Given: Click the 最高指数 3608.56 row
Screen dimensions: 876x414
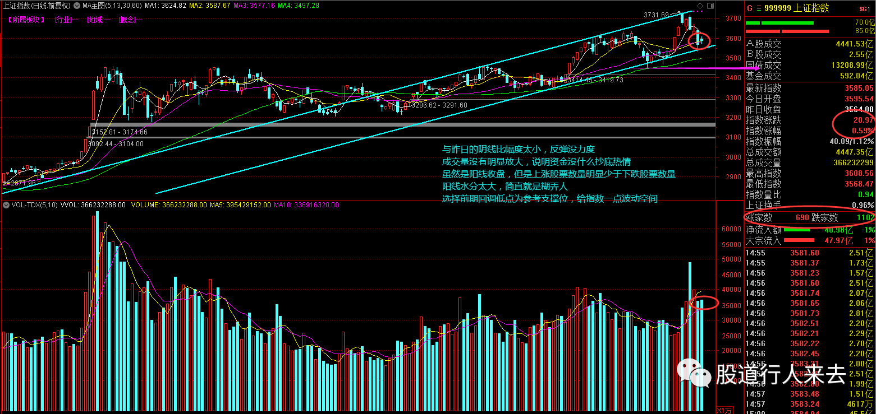Looking at the screenshot, I should coord(810,173).
